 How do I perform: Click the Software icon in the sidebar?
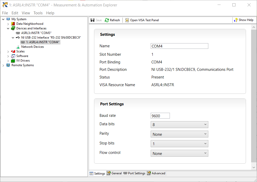tap(13, 56)
